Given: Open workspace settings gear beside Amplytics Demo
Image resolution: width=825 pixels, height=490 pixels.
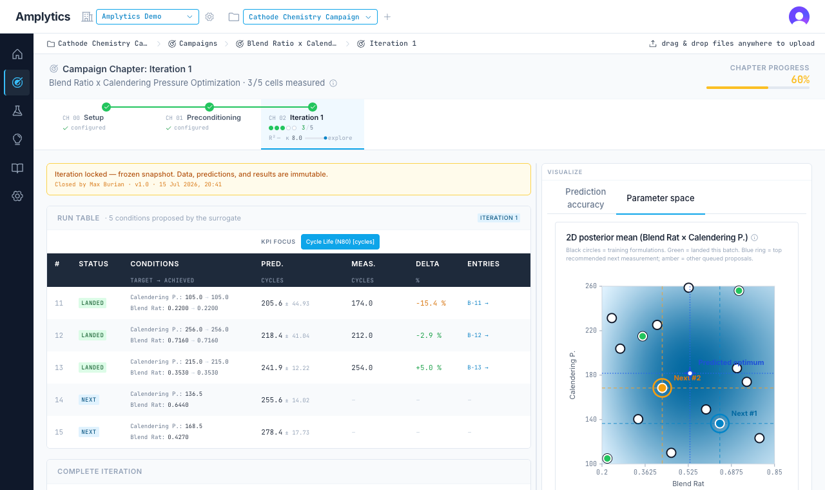Looking at the screenshot, I should pyautogui.click(x=209, y=17).
